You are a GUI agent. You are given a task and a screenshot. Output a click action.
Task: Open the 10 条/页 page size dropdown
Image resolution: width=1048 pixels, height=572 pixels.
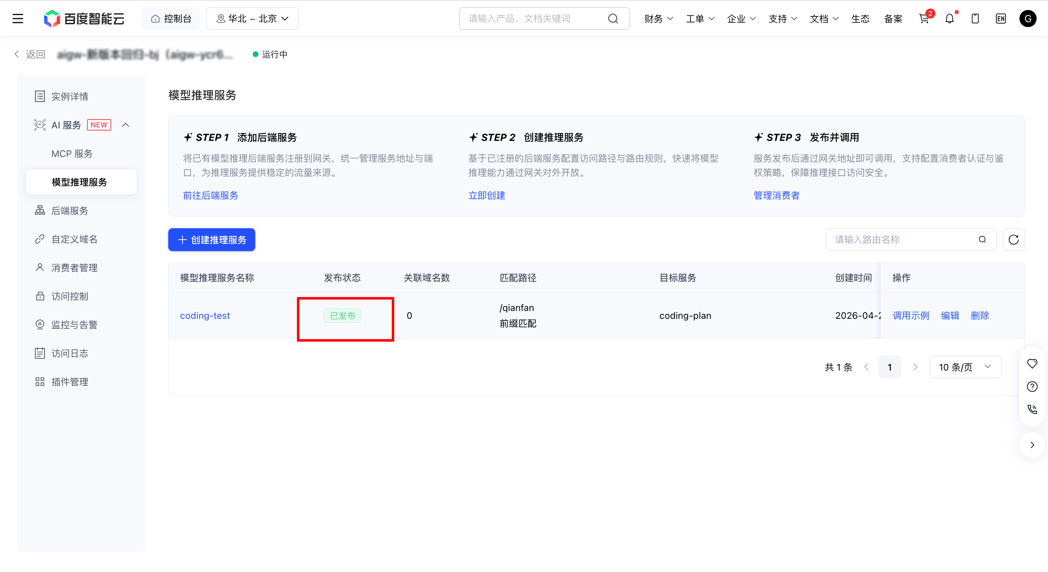click(965, 367)
